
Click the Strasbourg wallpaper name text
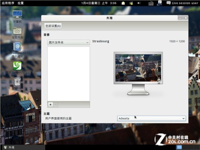click(x=101, y=41)
